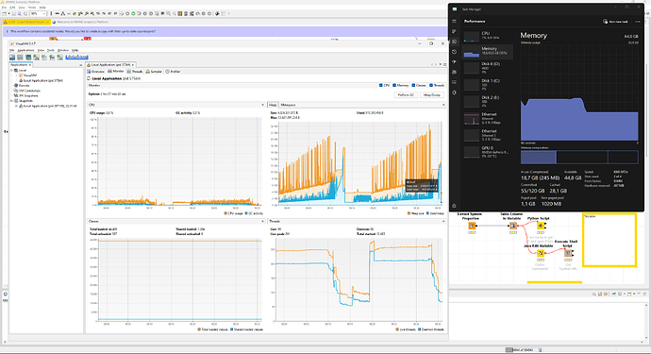Viewport: 651px width, 354px height.
Task: Select the Python Script node
Action: [x=541, y=226]
